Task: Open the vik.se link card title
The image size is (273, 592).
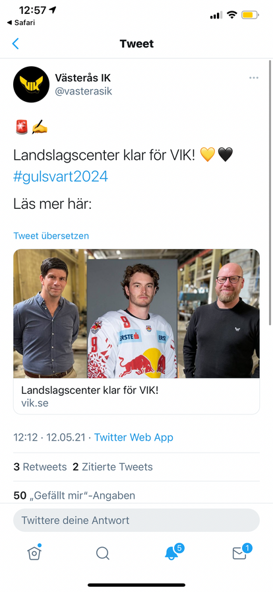Action: [x=90, y=390]
